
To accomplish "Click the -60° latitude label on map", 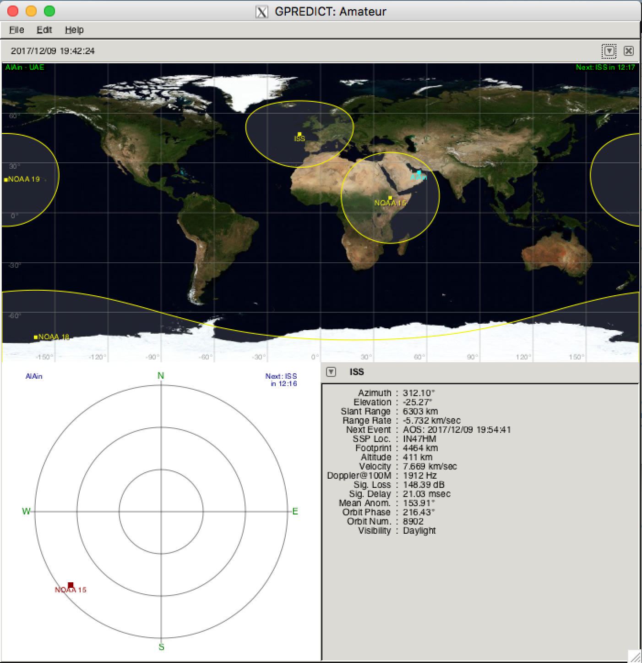I will tap(15, 315).
